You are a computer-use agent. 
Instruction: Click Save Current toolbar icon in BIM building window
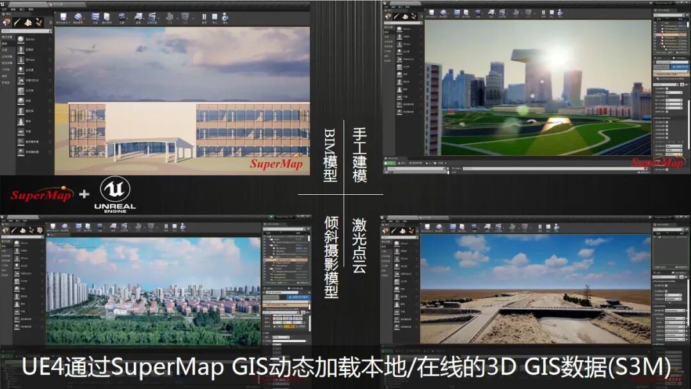(x=63, y=17)
